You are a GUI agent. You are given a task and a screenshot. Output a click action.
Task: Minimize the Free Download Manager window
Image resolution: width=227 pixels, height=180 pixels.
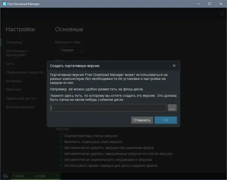pos(198,4)
